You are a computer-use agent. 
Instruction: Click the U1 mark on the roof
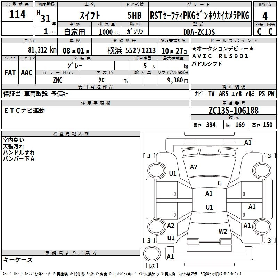click(209, 207)
